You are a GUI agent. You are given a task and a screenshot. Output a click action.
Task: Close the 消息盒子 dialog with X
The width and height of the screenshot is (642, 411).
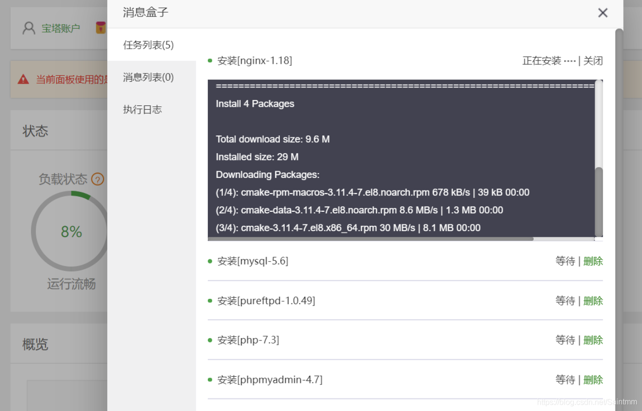[602, 13]
